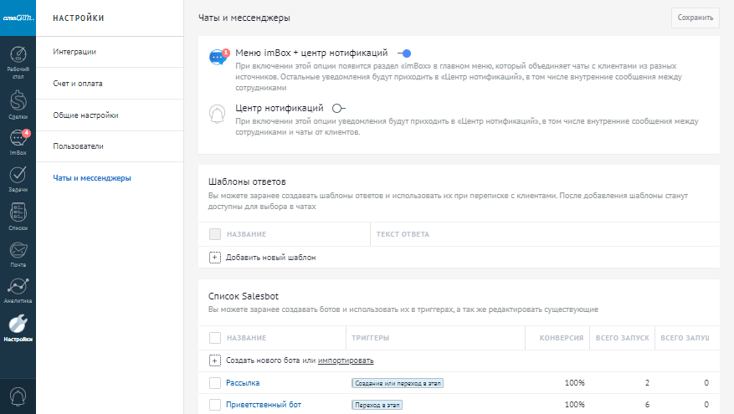
Task: Select all templates via НАЗВАНИЕ header checkbox
Action: [x=215, y=234]
